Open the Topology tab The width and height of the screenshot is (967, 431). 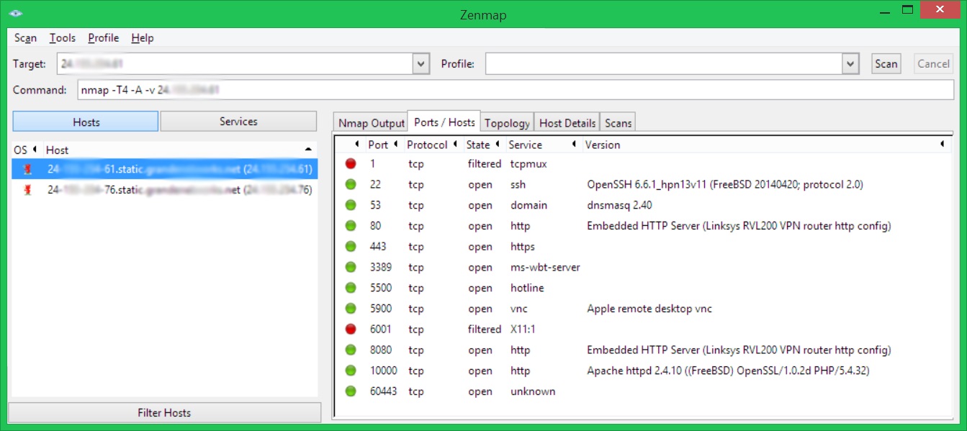508,123
